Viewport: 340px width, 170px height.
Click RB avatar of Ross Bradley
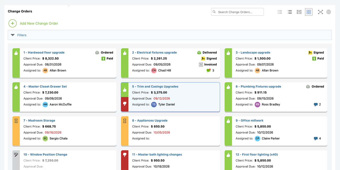pyautogui.click(x=257, y=104)
